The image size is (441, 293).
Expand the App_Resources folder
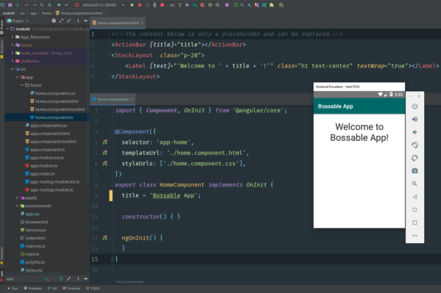pos(12,37)
